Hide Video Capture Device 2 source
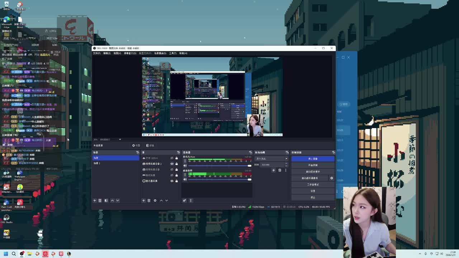Viewport: 459px width, 258px height. (172, 164)
